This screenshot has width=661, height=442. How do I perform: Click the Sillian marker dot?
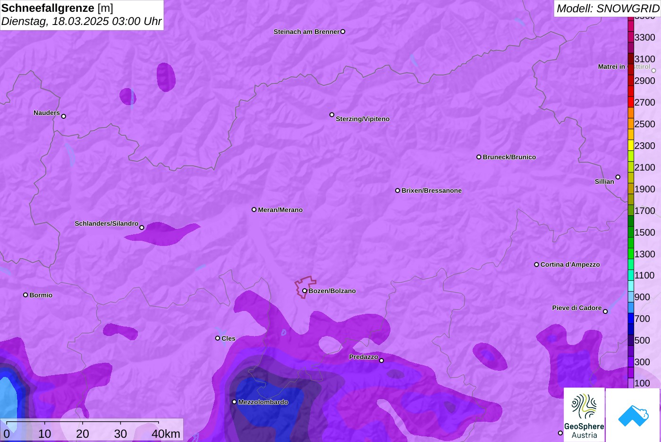pos(618,177)
